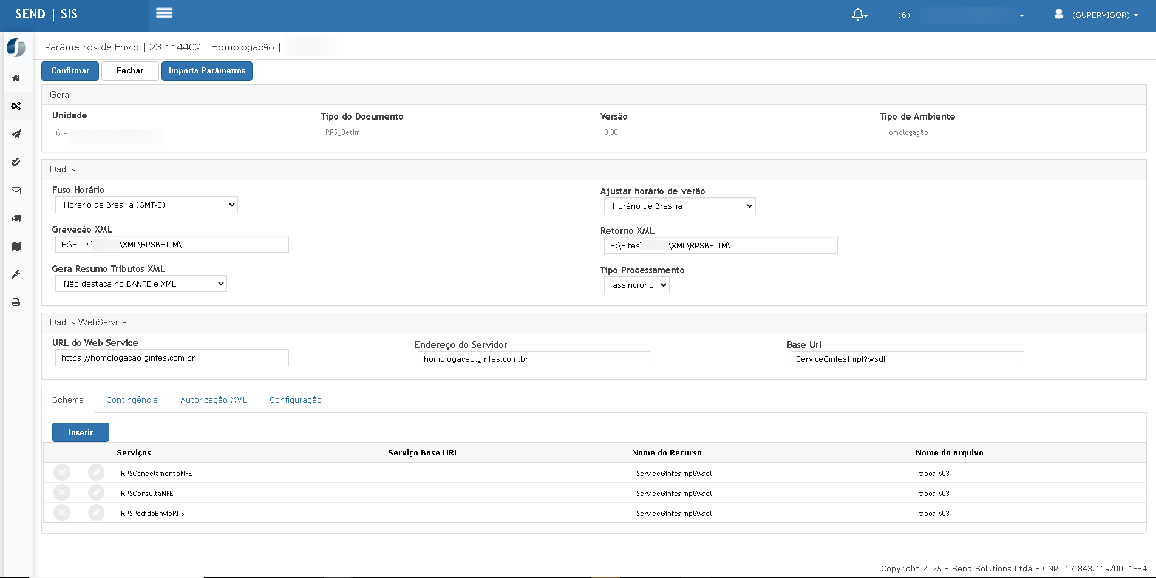This screenshot has width=1156, height=578.
Task: Delete the RPSPedidoEnvioRPS row
Action: click(x=62, y=512)
